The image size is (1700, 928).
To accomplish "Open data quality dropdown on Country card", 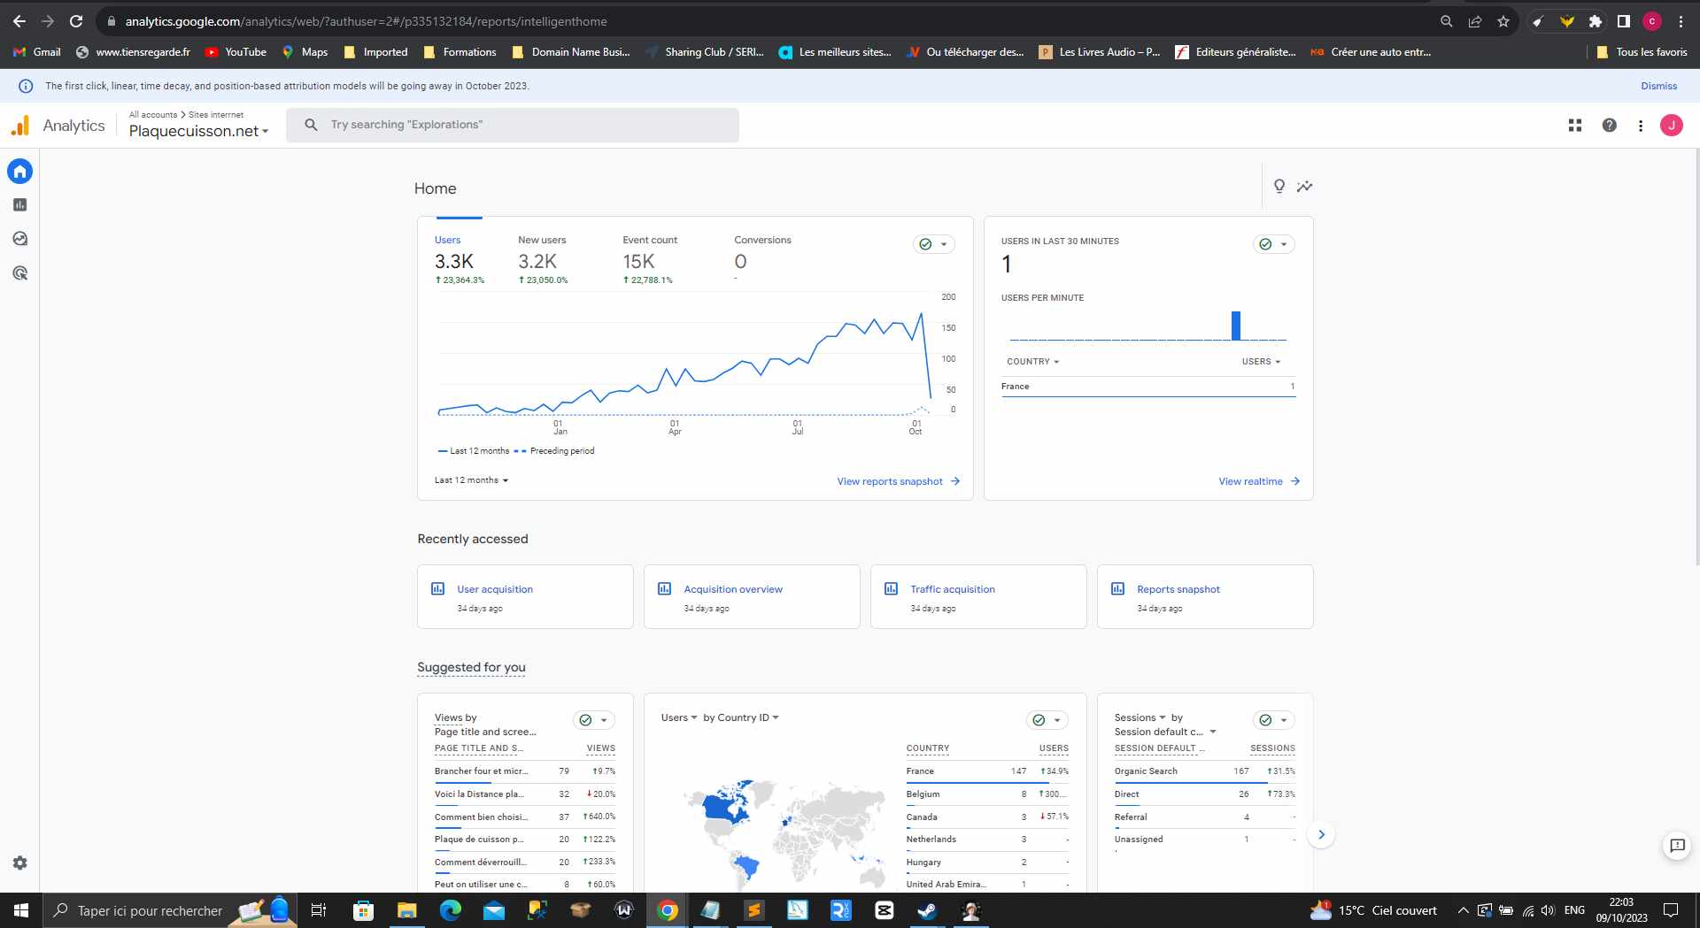I will pyautogui.click(x=1047, y=720).
